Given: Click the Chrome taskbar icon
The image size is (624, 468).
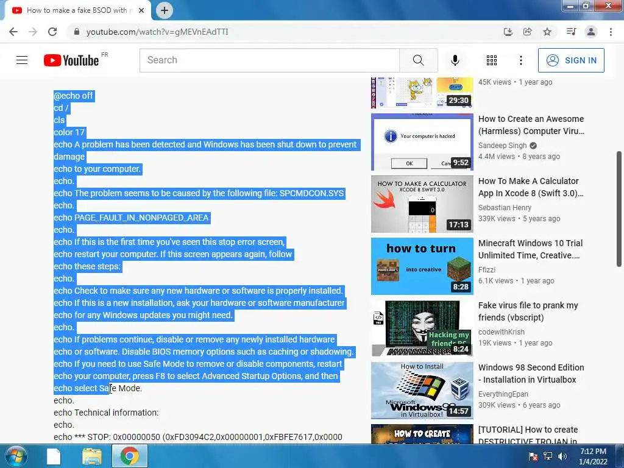Looking at the screenshot, I should [130, 456].
